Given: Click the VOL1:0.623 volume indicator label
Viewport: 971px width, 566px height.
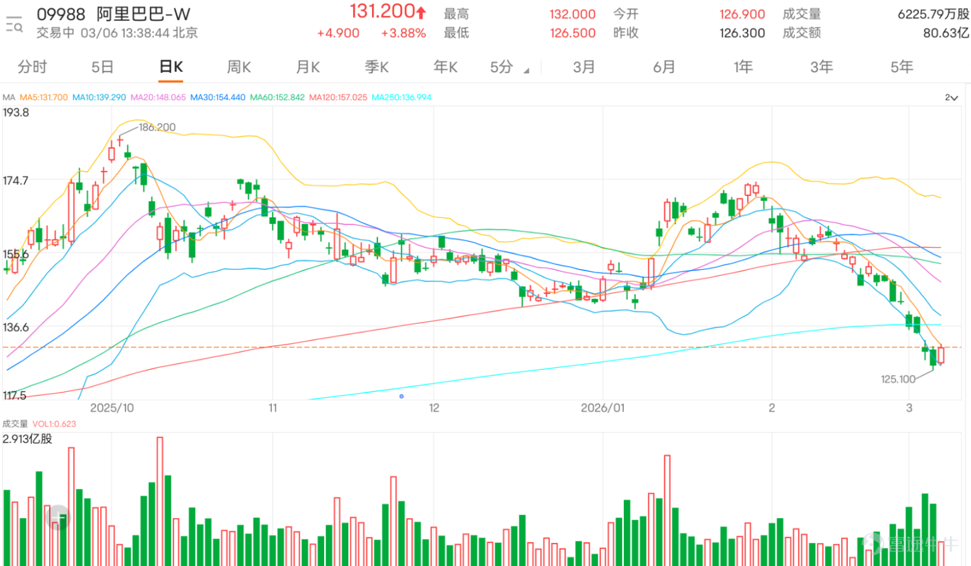Looking at the screenshot, I should click(54, 424).
